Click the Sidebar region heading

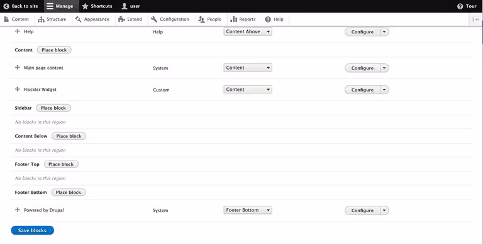[x=23, y=108]
